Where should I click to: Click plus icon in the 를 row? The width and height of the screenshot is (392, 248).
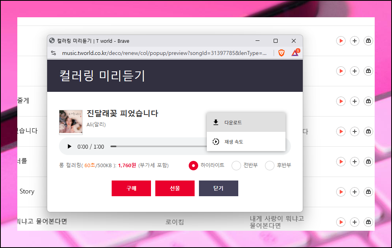pos(355,162)
